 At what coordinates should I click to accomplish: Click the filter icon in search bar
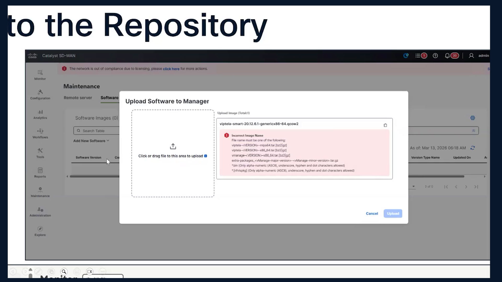pos(474,131)
